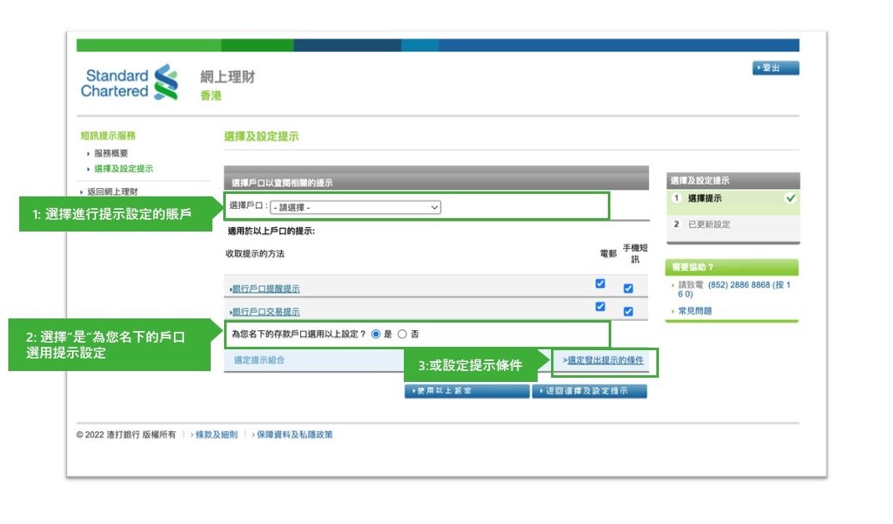Viewport: 893px width, 524px height.
Task: Select step 2 已更新設定
Action: [x=709, y=225]
